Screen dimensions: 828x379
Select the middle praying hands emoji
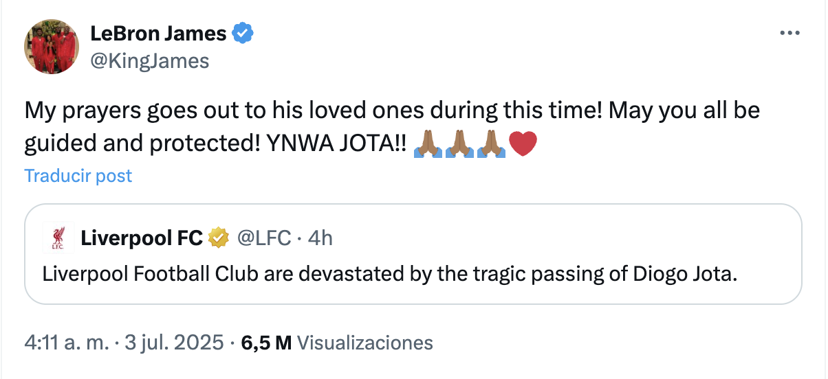(460, 143)
